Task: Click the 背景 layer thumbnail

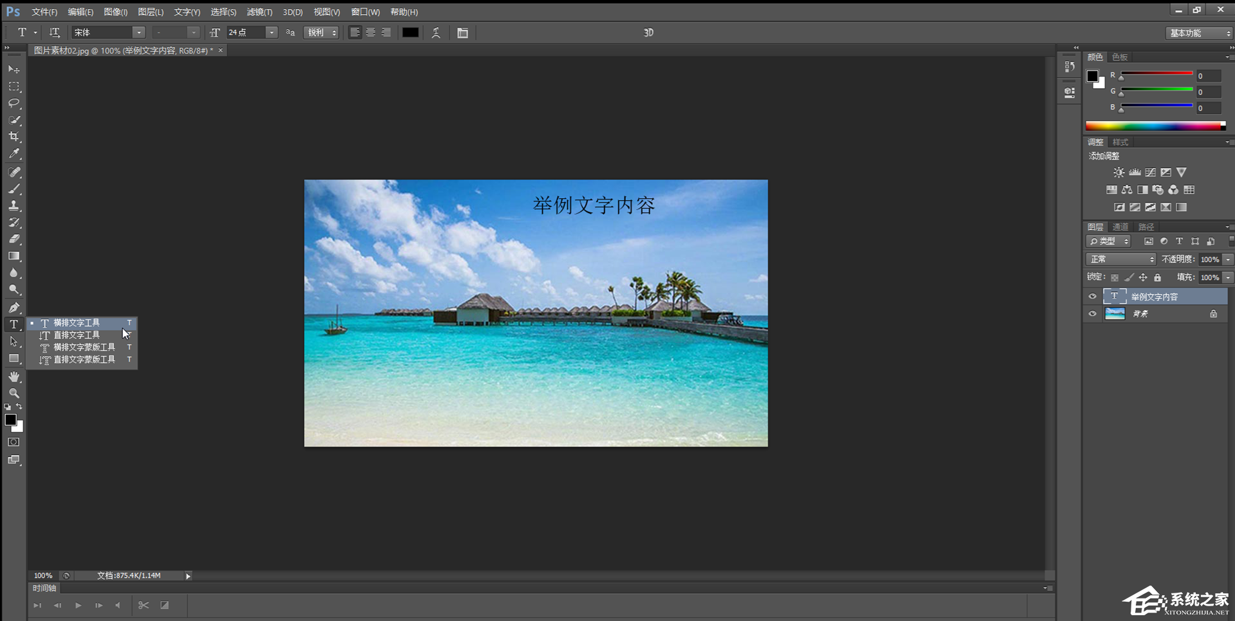Action: click(x=1115, y=314)
